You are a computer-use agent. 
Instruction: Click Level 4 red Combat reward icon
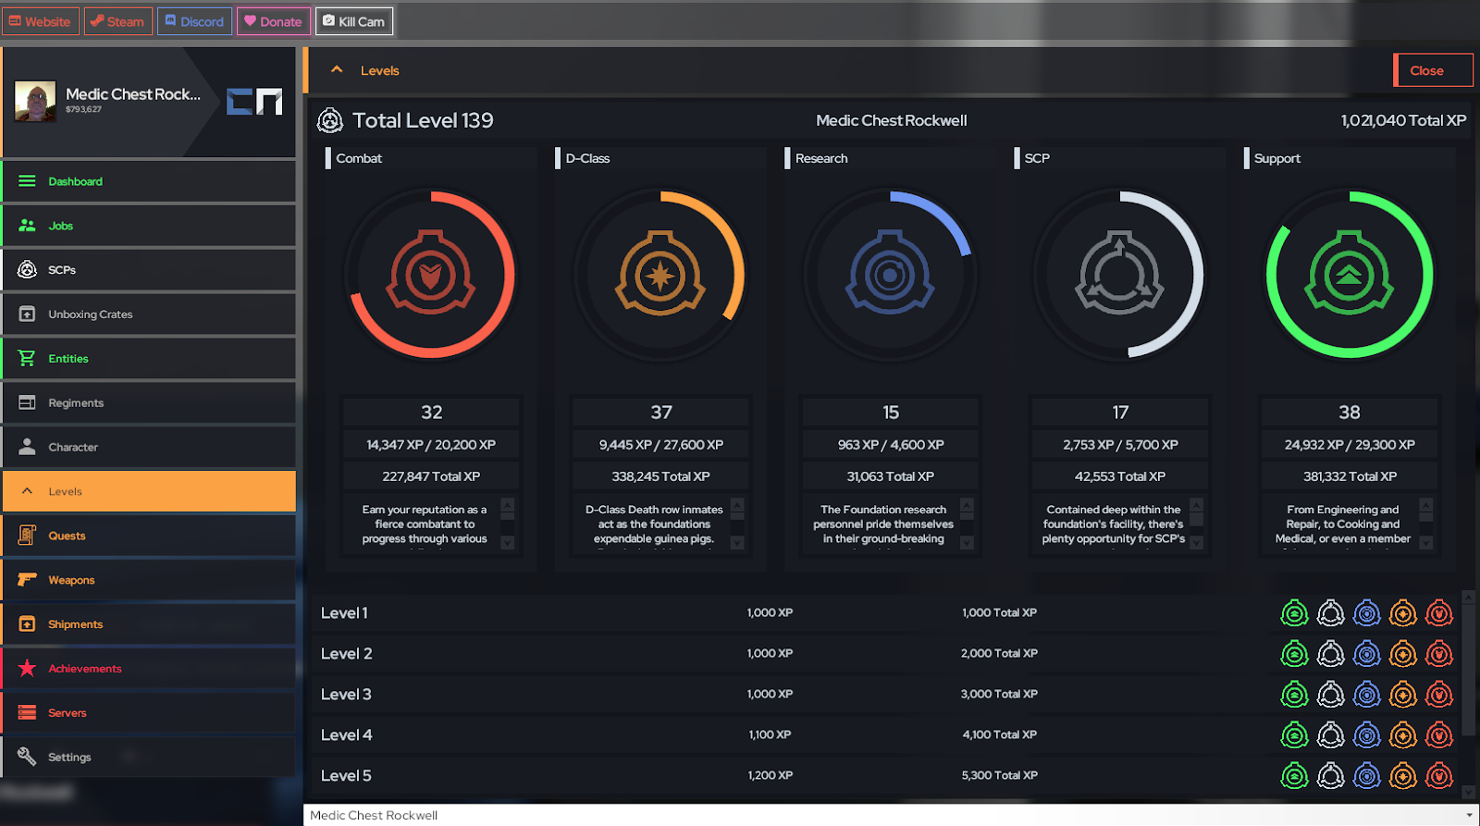(1439, 735)
